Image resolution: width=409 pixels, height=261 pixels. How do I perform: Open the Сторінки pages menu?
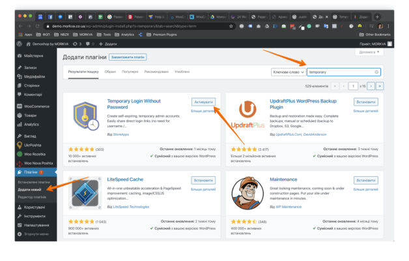point(31,85)
